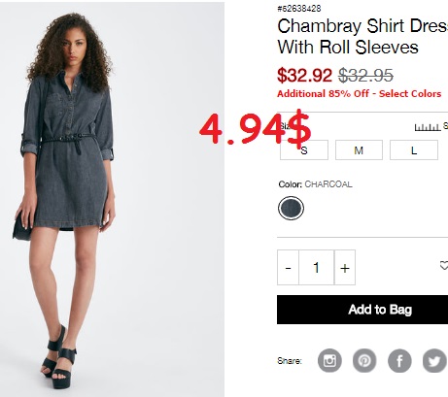Enlarge the model product photo
Screen dimensions: 448x397
pos(112,199)
